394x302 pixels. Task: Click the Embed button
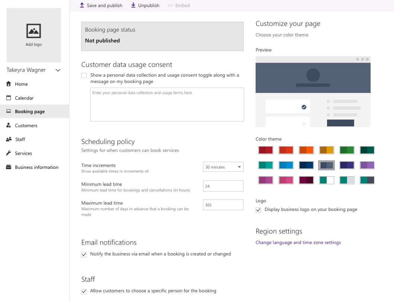[x=179, y=5]
